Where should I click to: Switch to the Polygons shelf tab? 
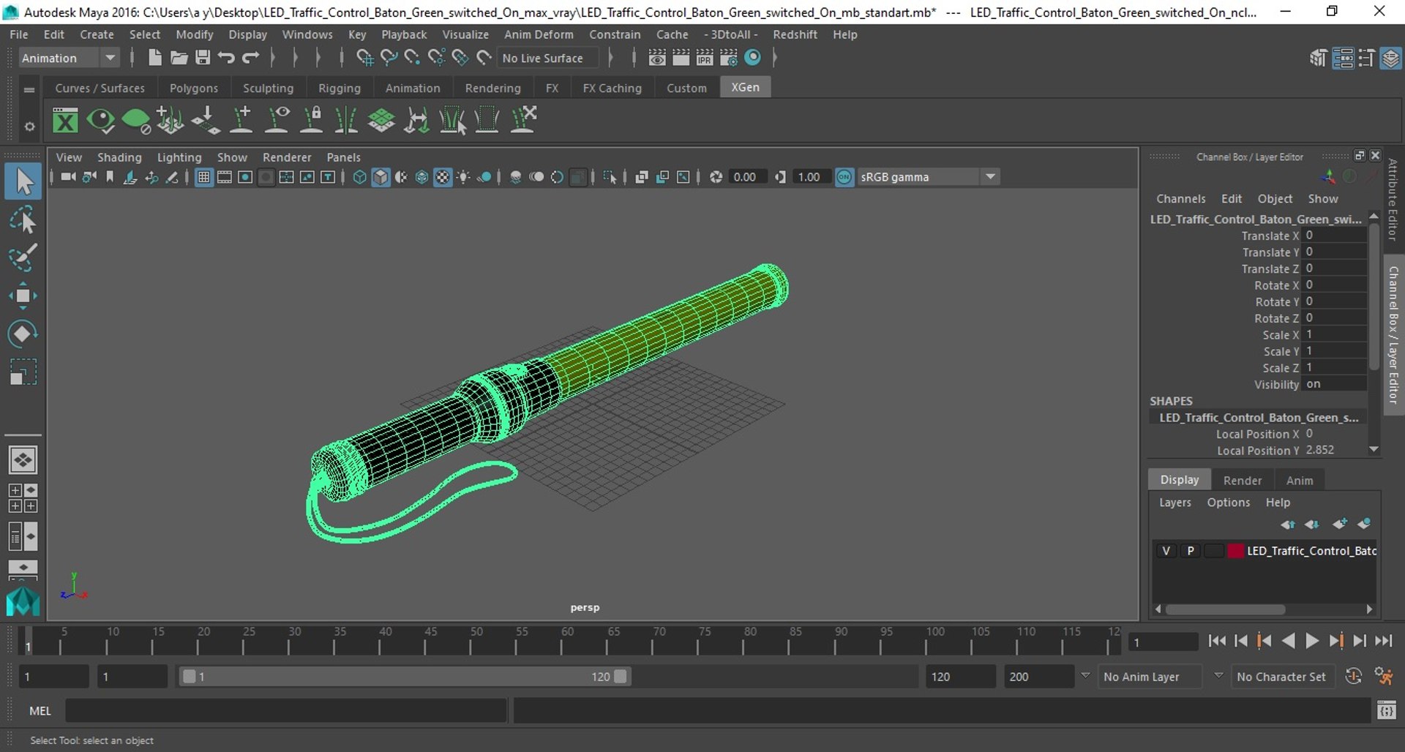194,88
